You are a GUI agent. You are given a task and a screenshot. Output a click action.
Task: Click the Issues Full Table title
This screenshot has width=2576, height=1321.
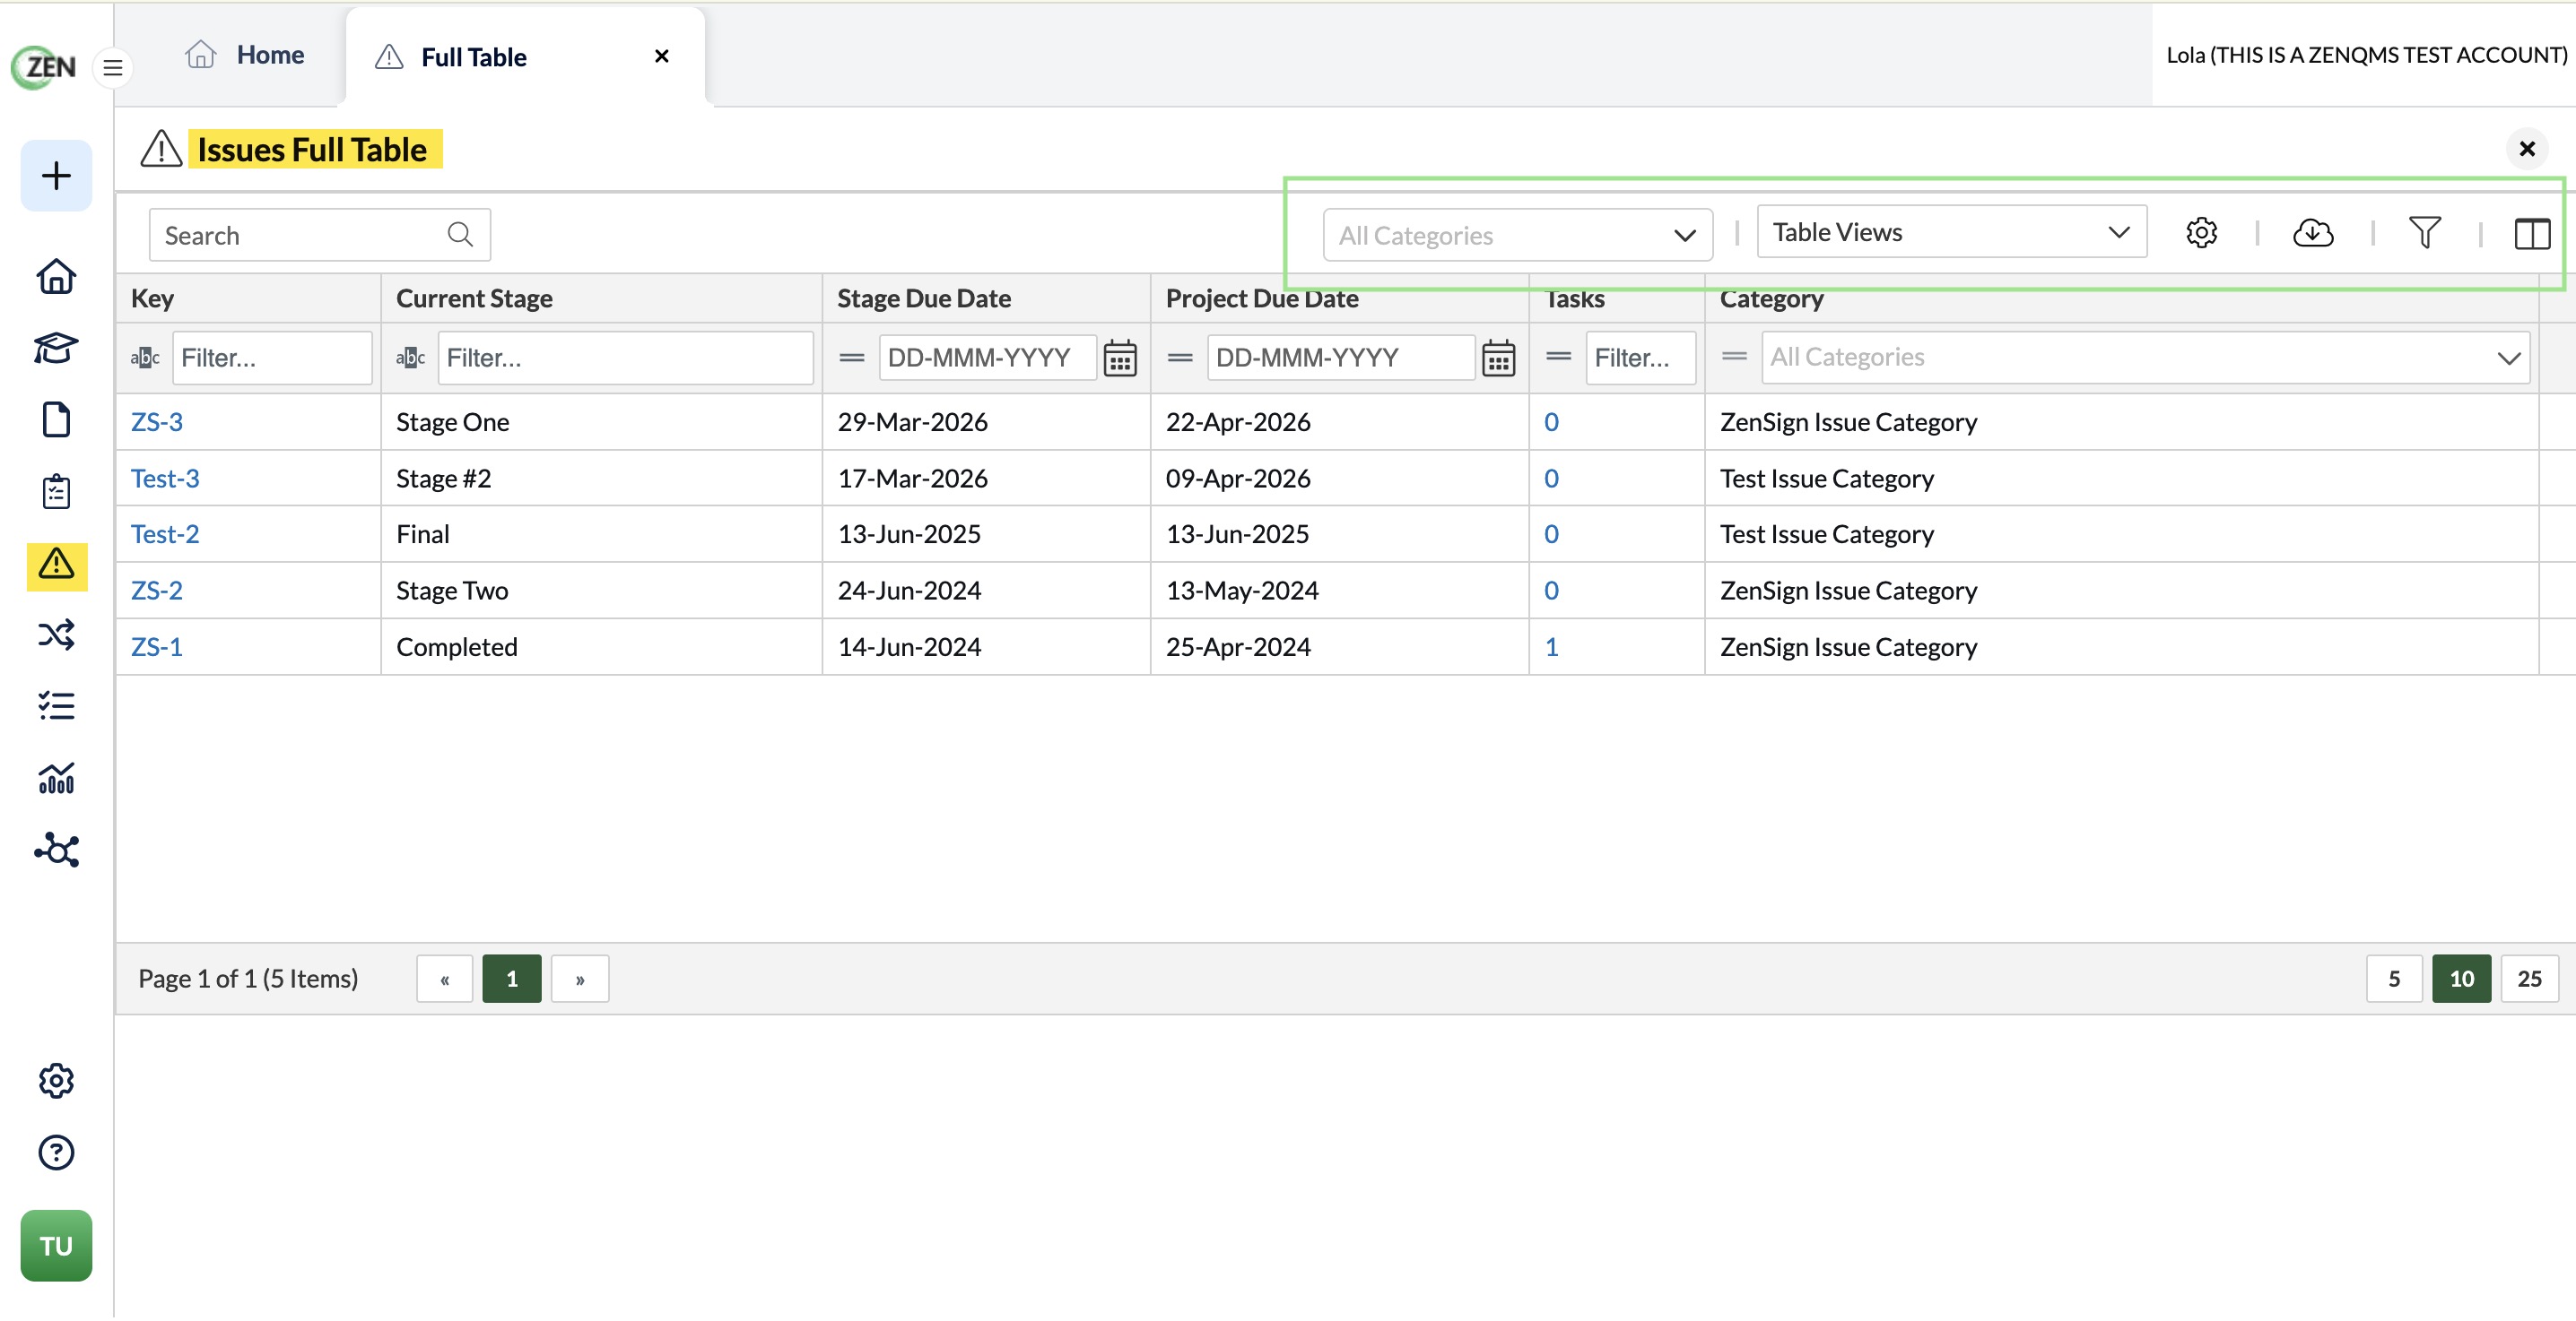click(312, 150)
